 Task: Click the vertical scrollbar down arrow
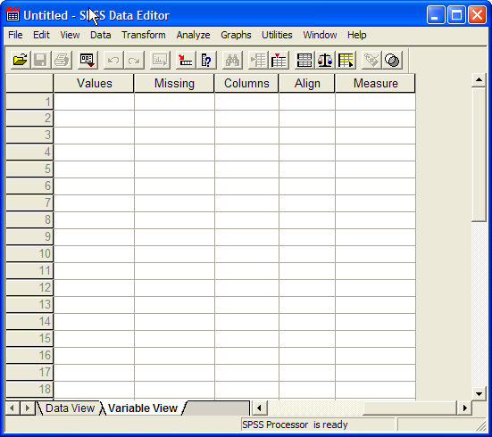tap(479, 394)
